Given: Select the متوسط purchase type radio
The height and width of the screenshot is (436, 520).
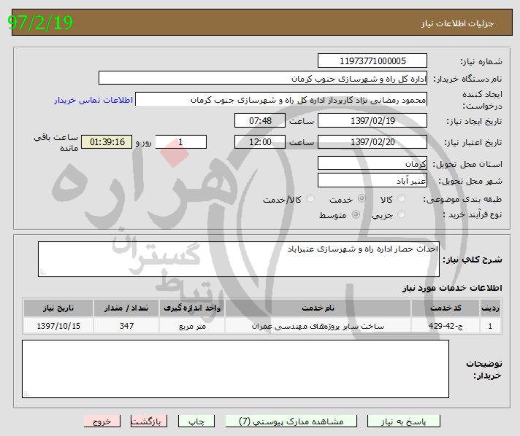Looking at the screenshot, I should (356, 214).
